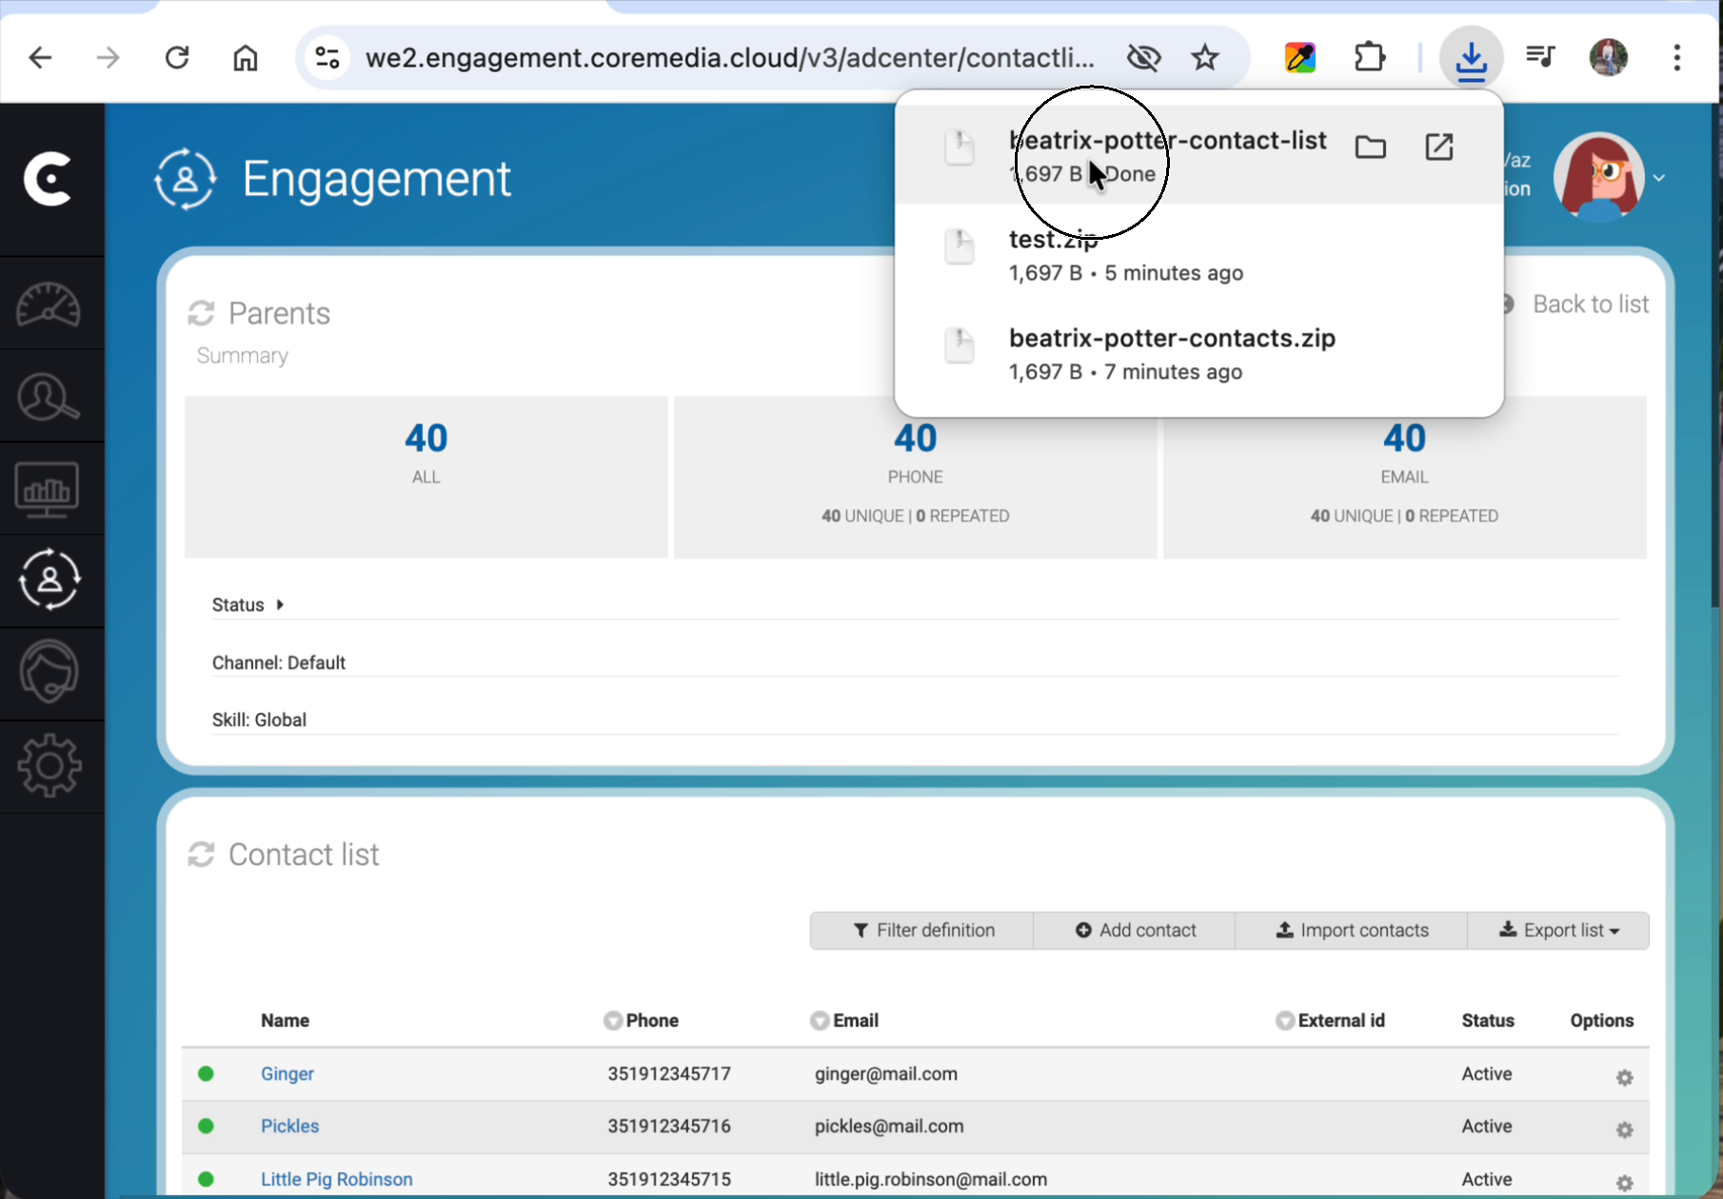Viewport: 1723px width, 1199px height.
Task: Open the extensions puzzle menu
Action: [1370, 58]
